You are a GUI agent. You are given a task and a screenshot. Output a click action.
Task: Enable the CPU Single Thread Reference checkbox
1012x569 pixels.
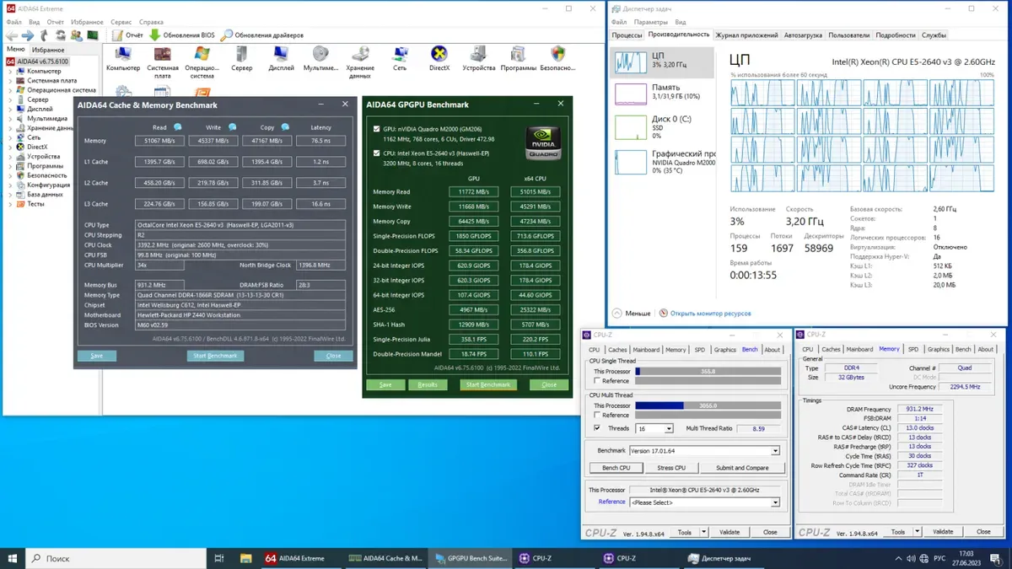[598, 381]
